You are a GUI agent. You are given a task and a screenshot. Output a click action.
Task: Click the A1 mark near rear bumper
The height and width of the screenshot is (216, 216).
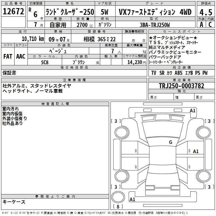point(132,200)
